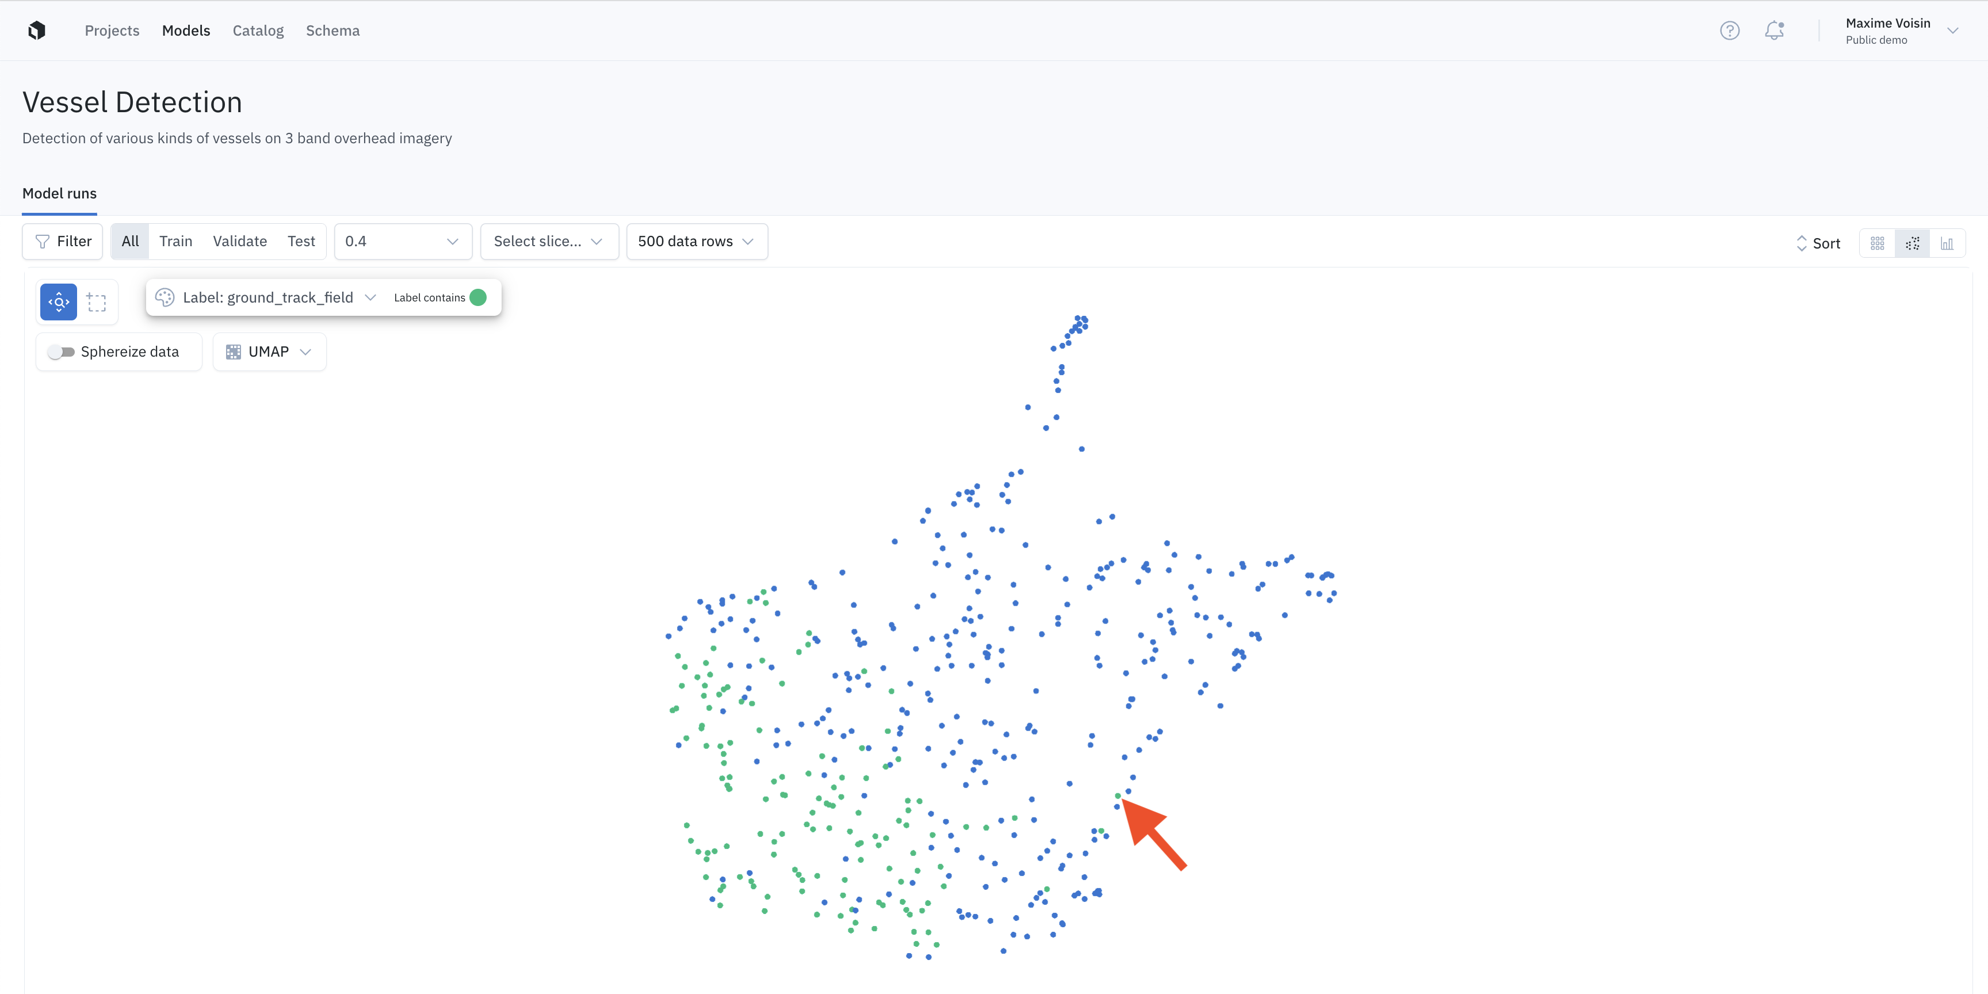Open the 0.4 threshold dropdown
Viewport: 1988px width, 994px height.
(x=402, y=242)
